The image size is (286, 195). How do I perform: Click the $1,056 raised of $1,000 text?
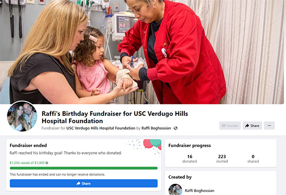tap(27, 163)
